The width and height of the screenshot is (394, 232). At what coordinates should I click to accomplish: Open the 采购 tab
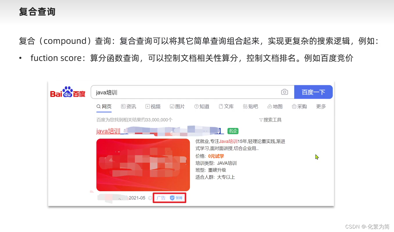click(299, 107)
